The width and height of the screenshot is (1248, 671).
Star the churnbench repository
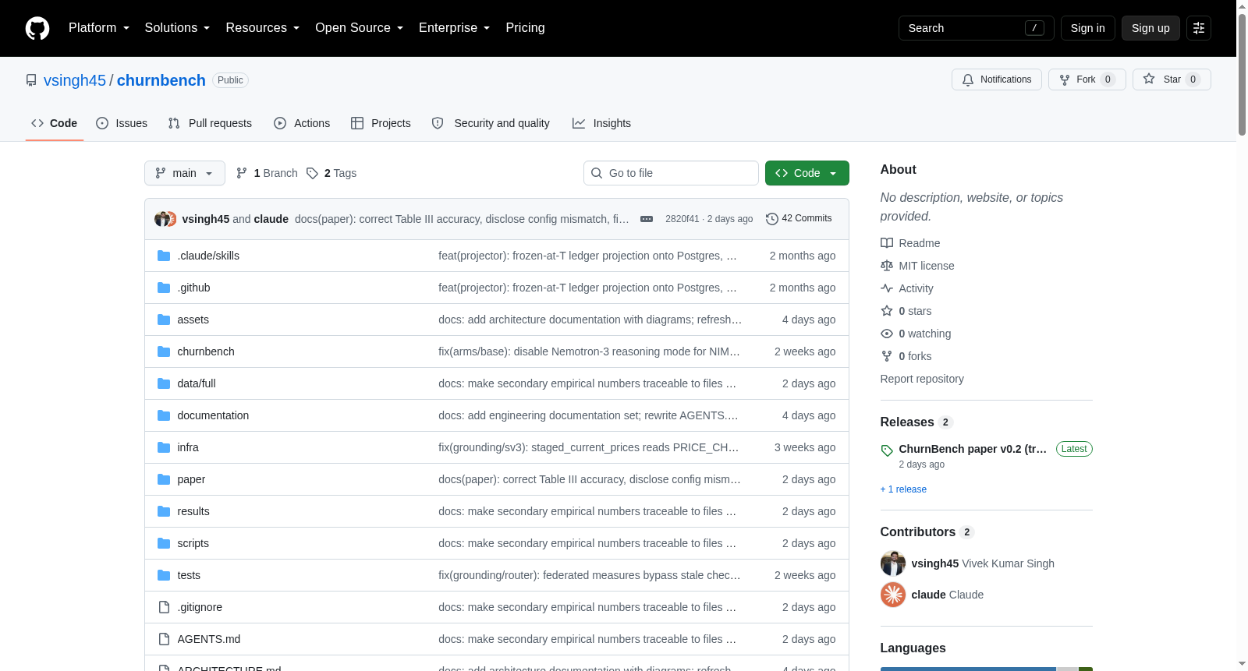point(1172,79)
